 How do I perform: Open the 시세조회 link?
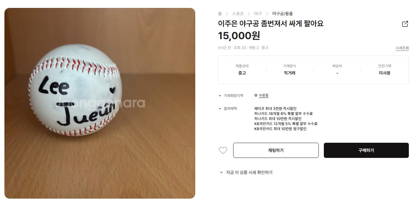click(x=402, y=48)
